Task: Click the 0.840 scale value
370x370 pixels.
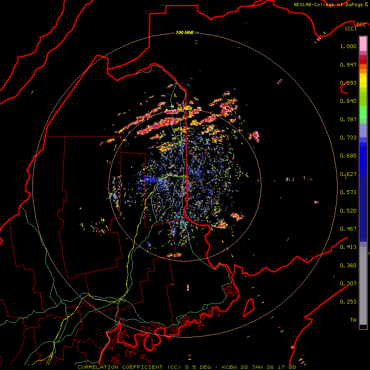Action: click(x=348, y=101)
